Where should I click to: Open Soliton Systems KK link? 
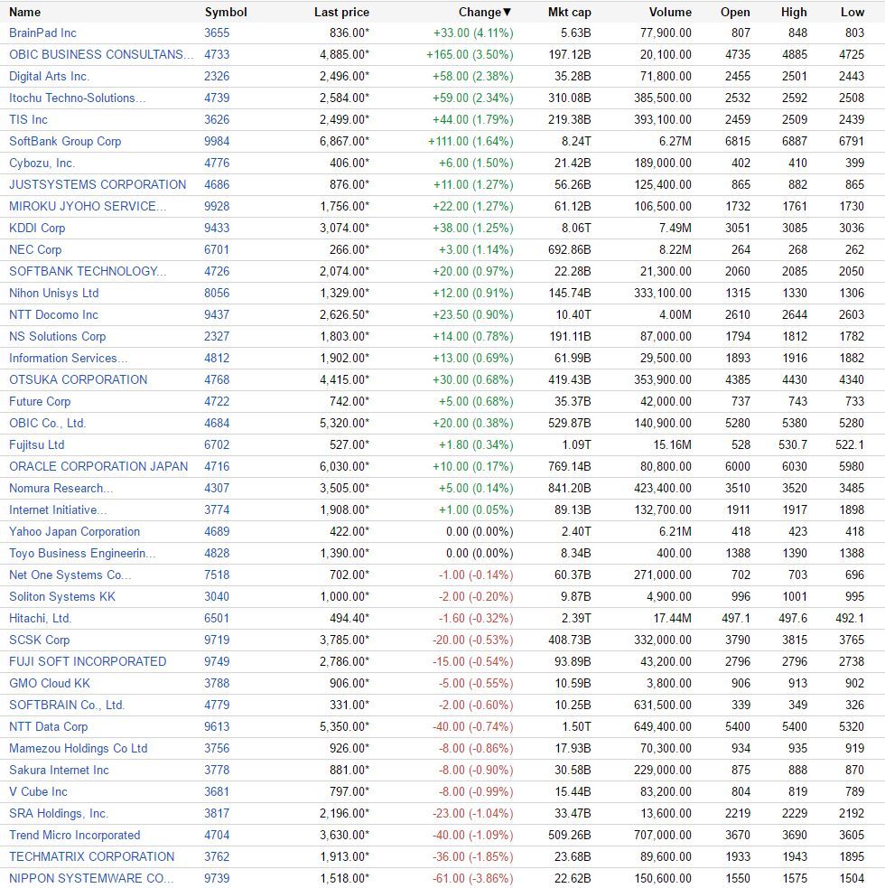(62, 597)
